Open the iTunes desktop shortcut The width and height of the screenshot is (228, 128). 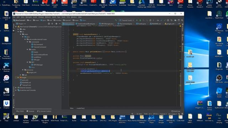(6, 79)
